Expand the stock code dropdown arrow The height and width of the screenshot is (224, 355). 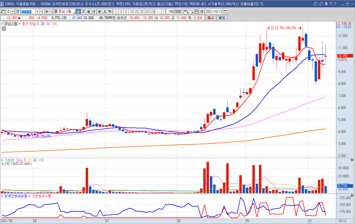click(x=37, y=11)
